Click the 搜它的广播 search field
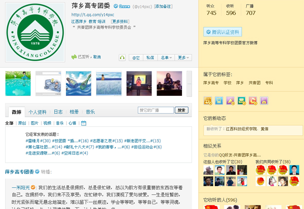The image size is (304, 209). [x=156, y=110]
